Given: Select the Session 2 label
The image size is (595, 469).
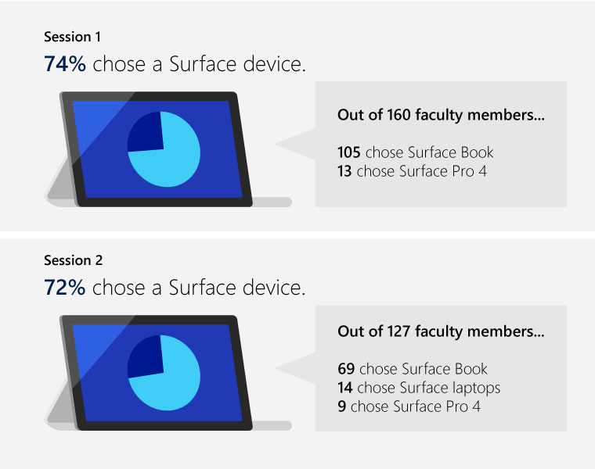Looking at the screenshot, I should pyautogui.click(x=73, y=260).
